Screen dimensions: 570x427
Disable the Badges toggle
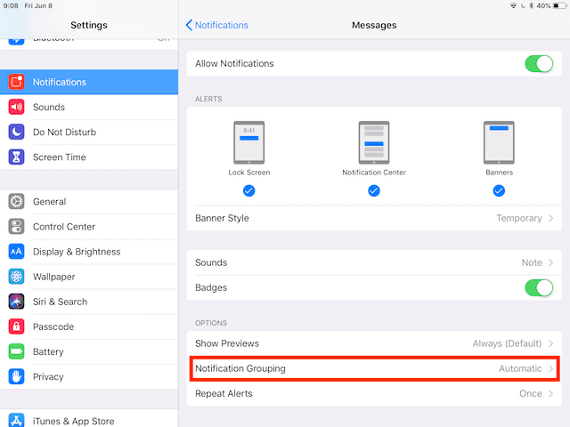539,287
